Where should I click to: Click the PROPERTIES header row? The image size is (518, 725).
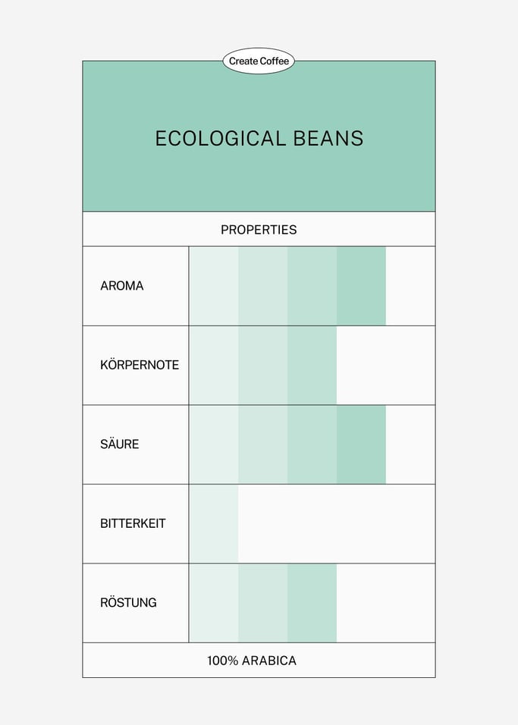pyautogui.click(x=259, y=229)
